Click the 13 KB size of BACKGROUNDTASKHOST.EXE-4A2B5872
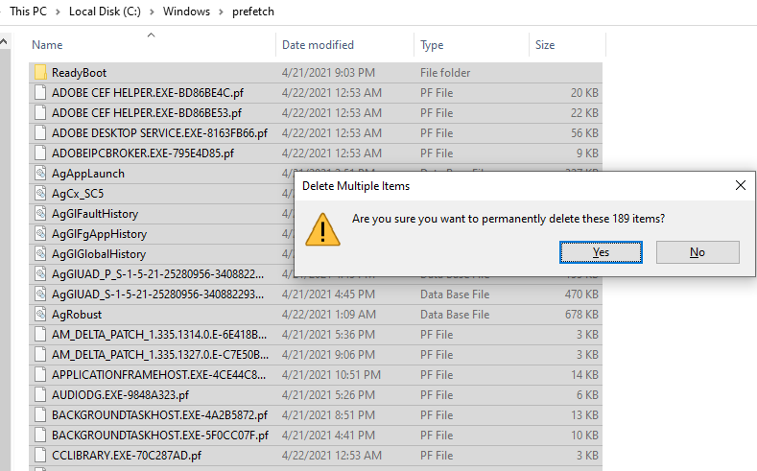The image size is (757, 471). pyautogui.click(x=584, y=415)
